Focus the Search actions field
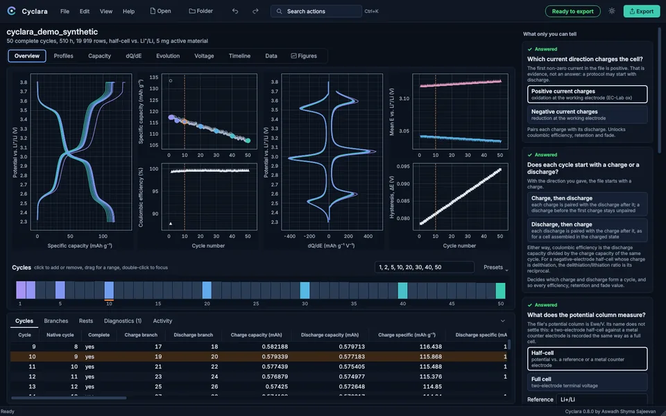Image resolution: width=666 pixels, height=416 pixels. point(316,12)
